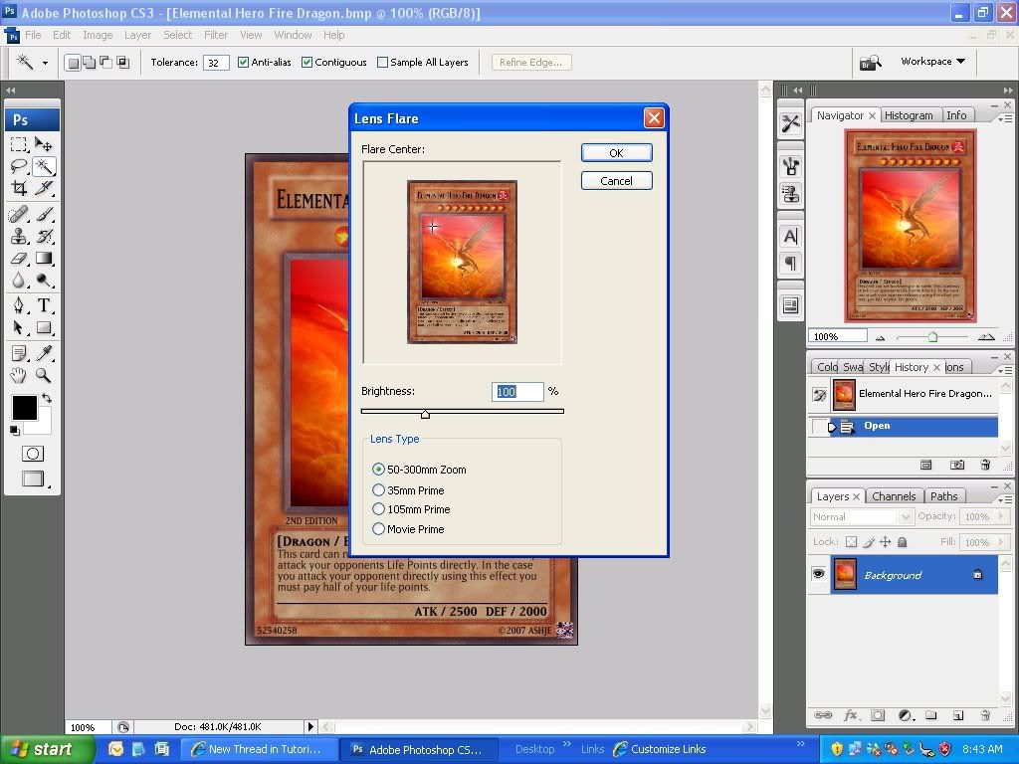1019x764 pixels.
Task: Switch to the Channels tab
Action: 893,496
